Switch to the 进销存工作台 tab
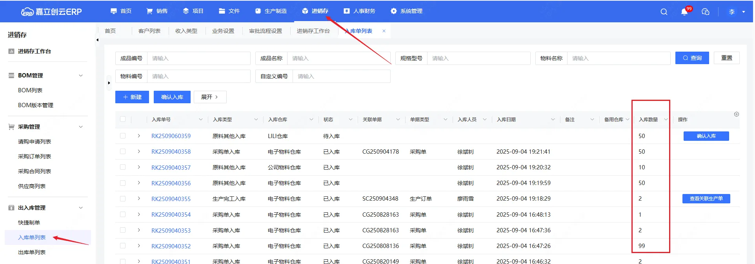Image resolution: width=755 pixels, height=264 pixels. (313, 31)
